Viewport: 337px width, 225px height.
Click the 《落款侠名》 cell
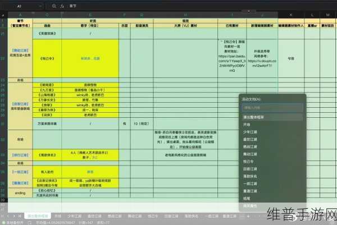point(47,155)
